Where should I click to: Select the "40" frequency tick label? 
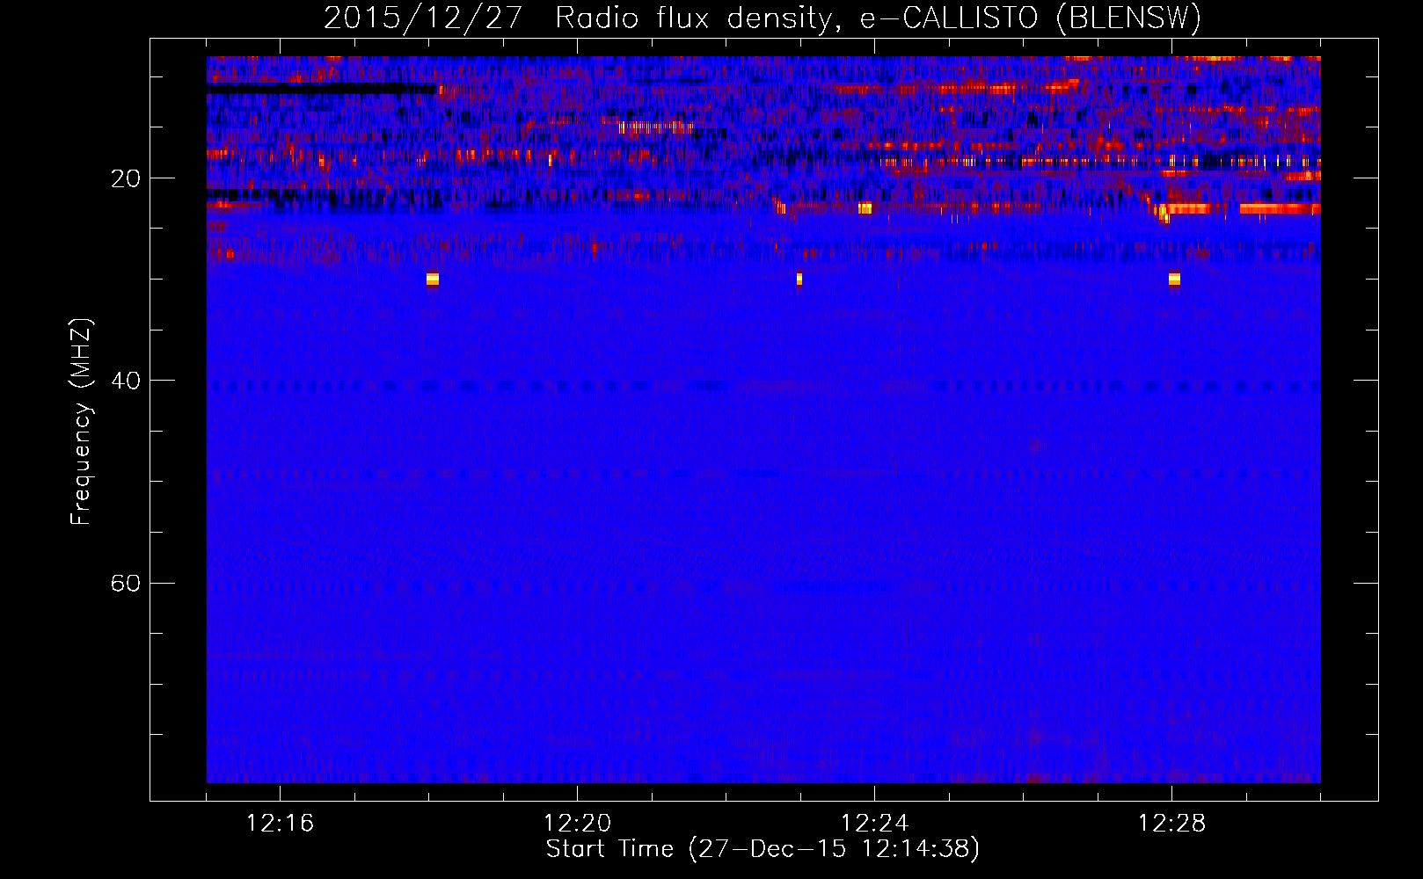125,381
